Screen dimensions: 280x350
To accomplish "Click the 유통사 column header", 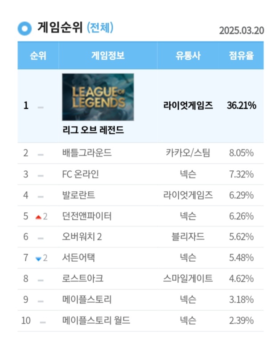I will coord(188,56).
